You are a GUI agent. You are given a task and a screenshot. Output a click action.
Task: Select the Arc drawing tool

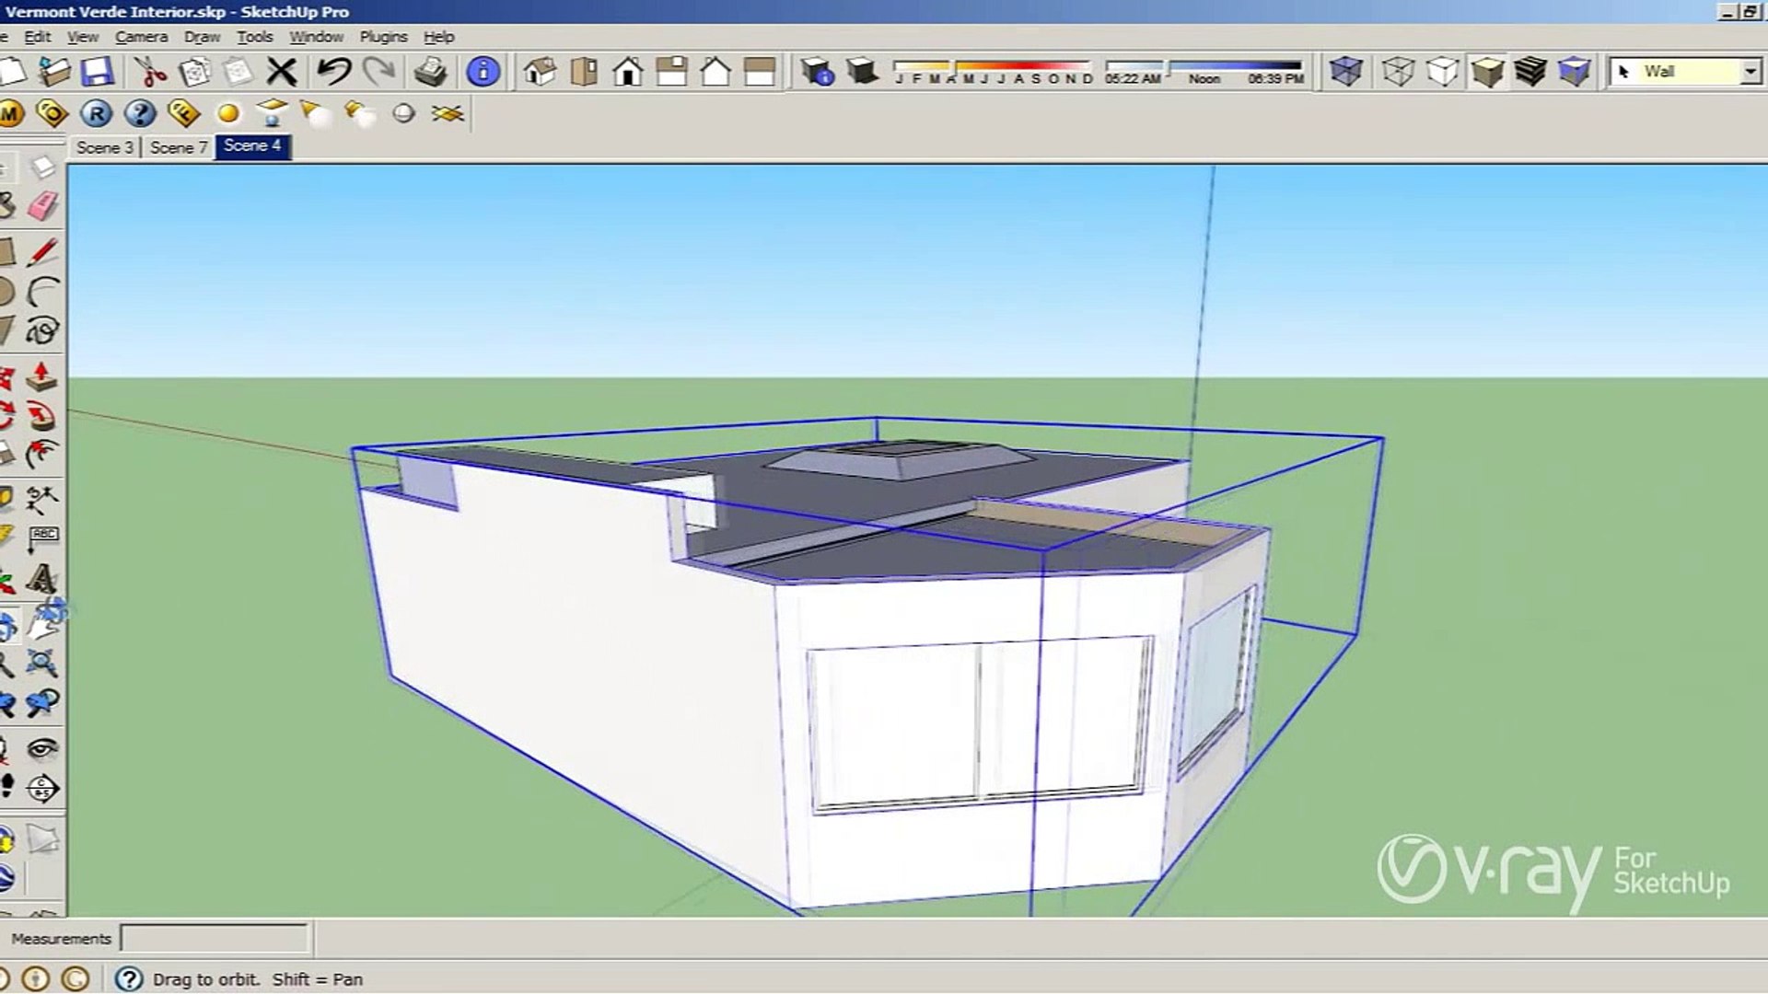(x=42, y=292)
